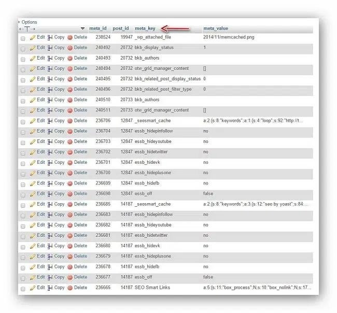Sort by the post_id column header
337x313 pixels.
click(121, 29)
